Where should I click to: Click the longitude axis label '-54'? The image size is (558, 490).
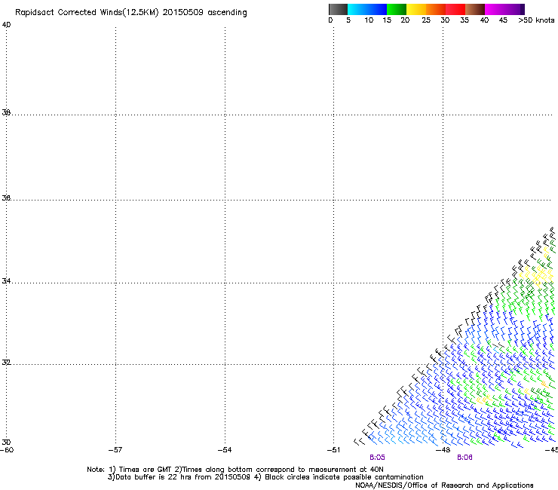click(x=225, y=450)
